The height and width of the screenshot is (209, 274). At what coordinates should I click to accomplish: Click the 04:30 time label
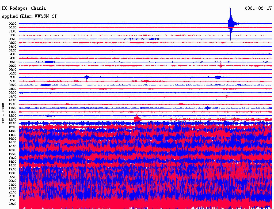(x=13, y=58)
